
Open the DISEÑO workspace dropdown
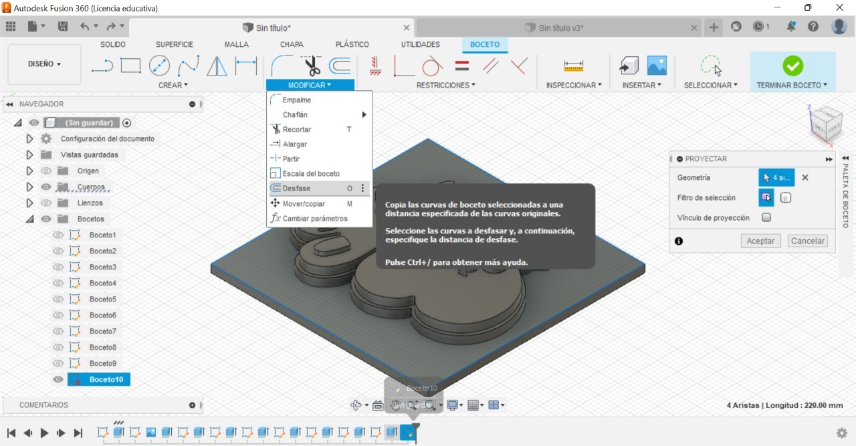(44, 64)
